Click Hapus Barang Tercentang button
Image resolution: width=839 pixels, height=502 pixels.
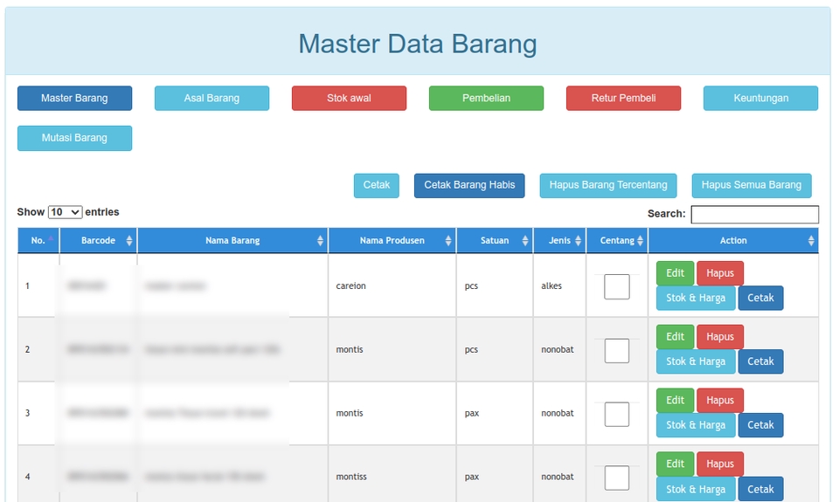tap(608, 185)
